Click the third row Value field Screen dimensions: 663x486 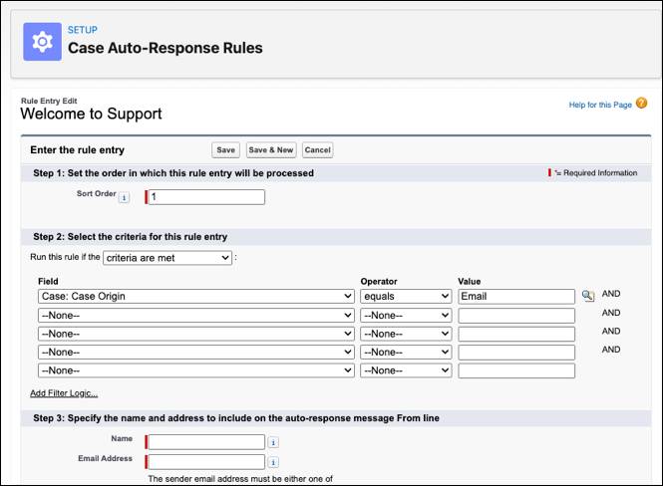pyautogui.click(x=516, y=334)
